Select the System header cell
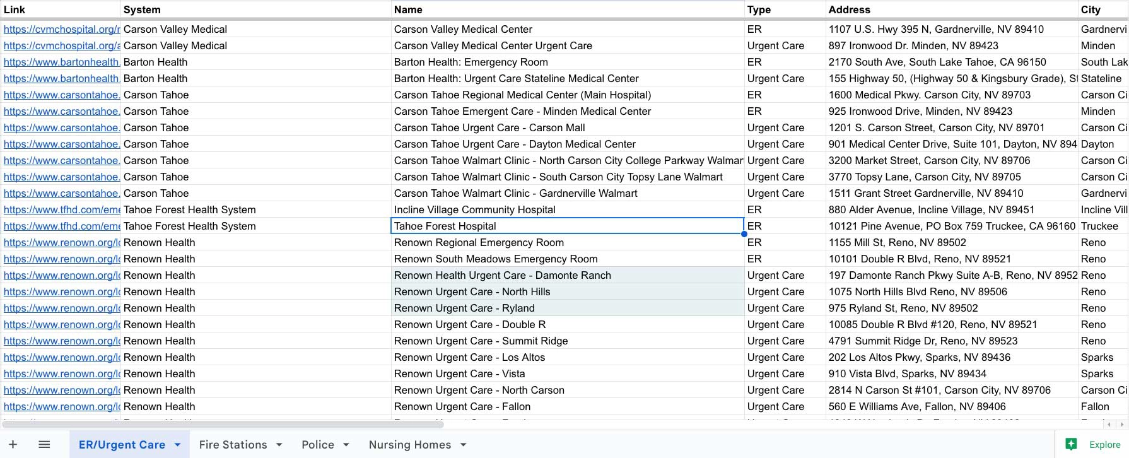Image resolution: width=1129 pixels, height=458 pixels. (255, 9)
